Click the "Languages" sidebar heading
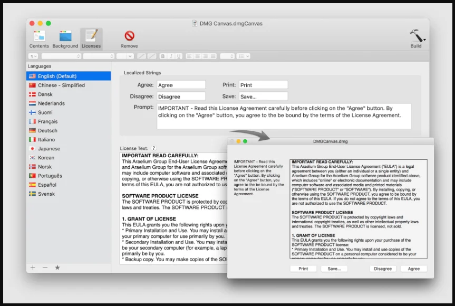 tap(40, 66)
